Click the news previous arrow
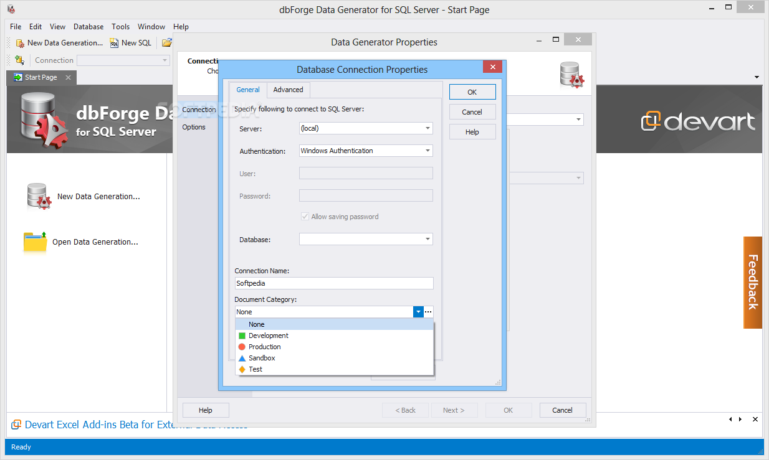769x460 pixels. click(730, 420)
